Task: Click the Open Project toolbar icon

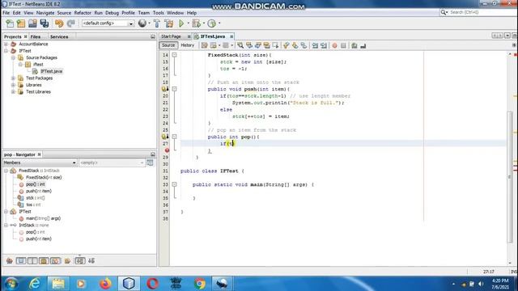Action: click(x=32, y=23)
